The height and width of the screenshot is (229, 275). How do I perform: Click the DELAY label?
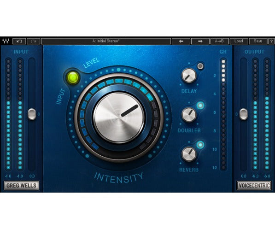189,91
